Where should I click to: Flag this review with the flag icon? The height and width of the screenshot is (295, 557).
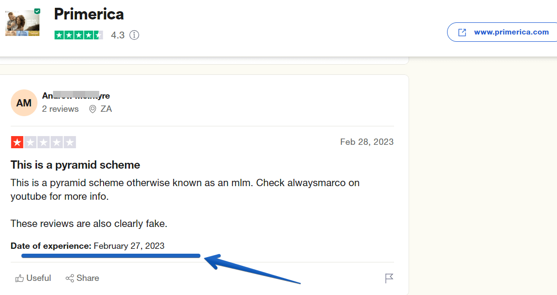point(389,278)
